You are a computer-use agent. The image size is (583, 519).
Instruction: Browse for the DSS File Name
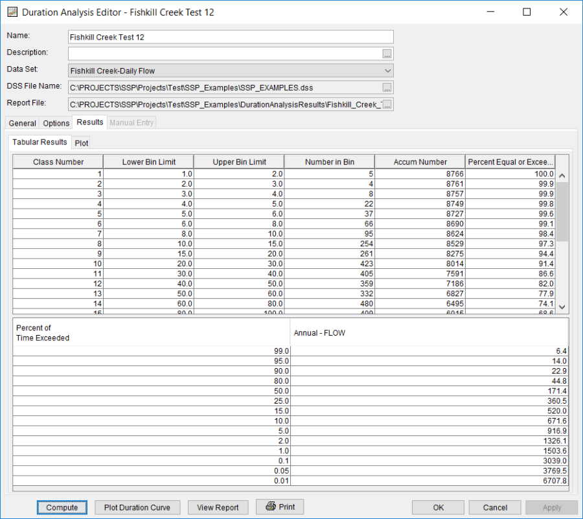387,87
